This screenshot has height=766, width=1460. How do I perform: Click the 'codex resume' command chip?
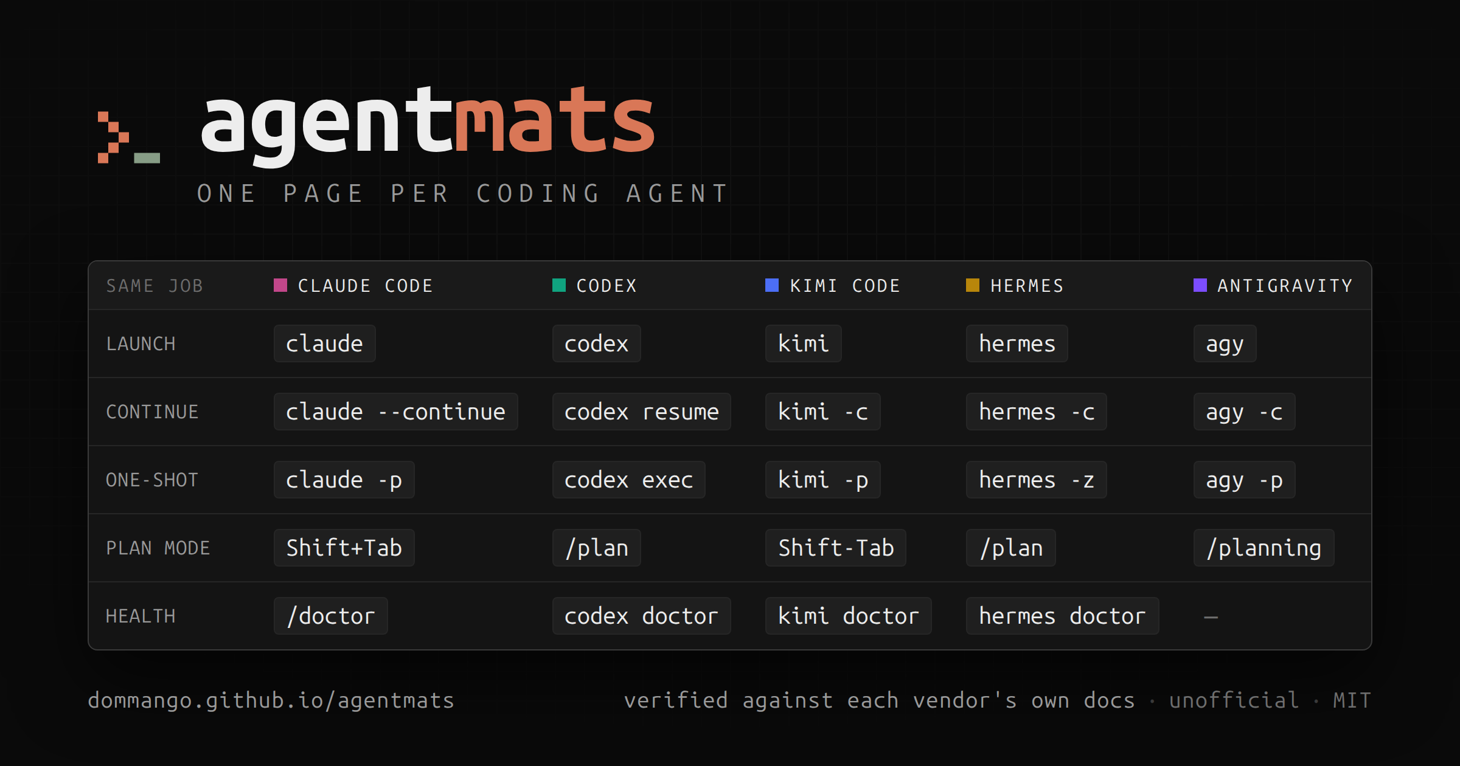tap(642, 412)
